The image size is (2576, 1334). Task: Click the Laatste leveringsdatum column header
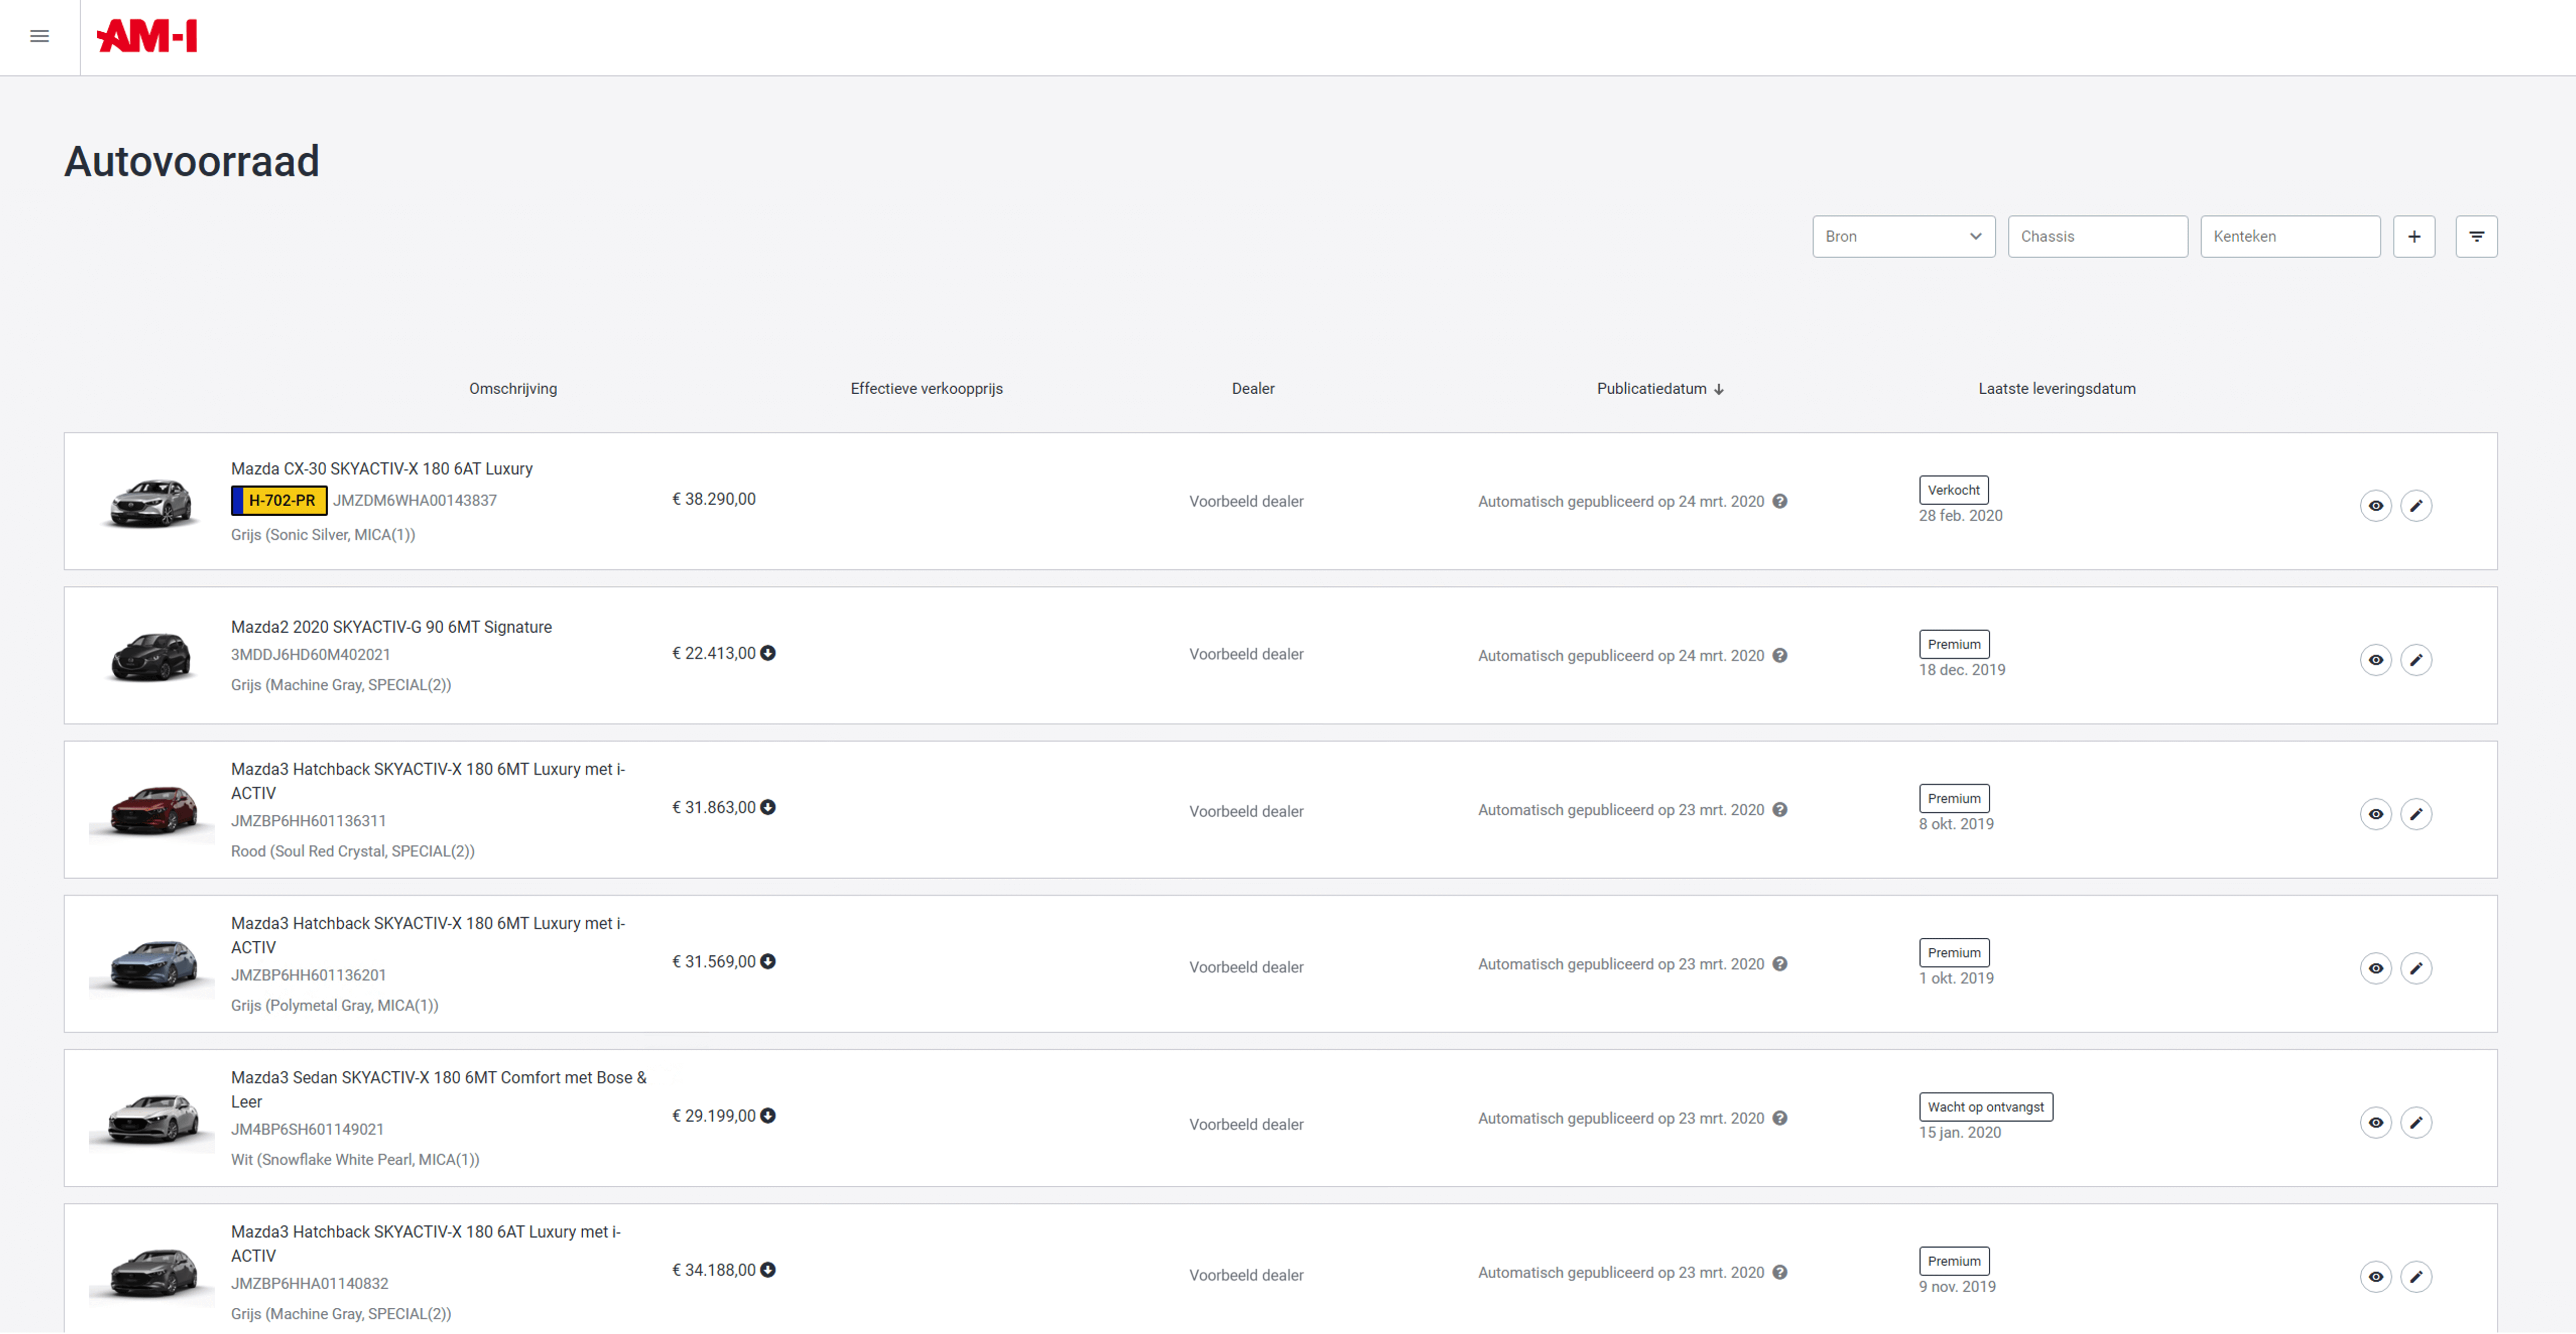point(2056,389)
